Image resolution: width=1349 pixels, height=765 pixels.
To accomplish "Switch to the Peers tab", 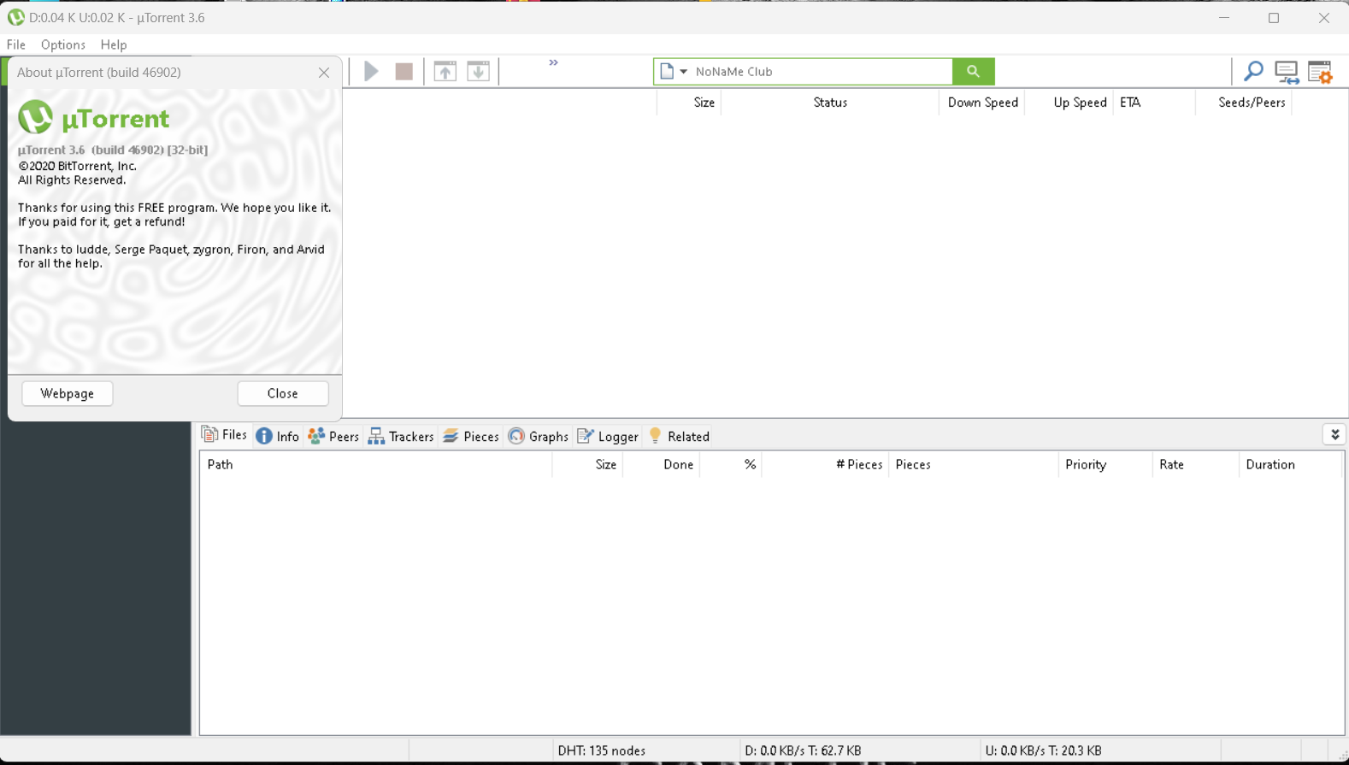I will point(333,436).
